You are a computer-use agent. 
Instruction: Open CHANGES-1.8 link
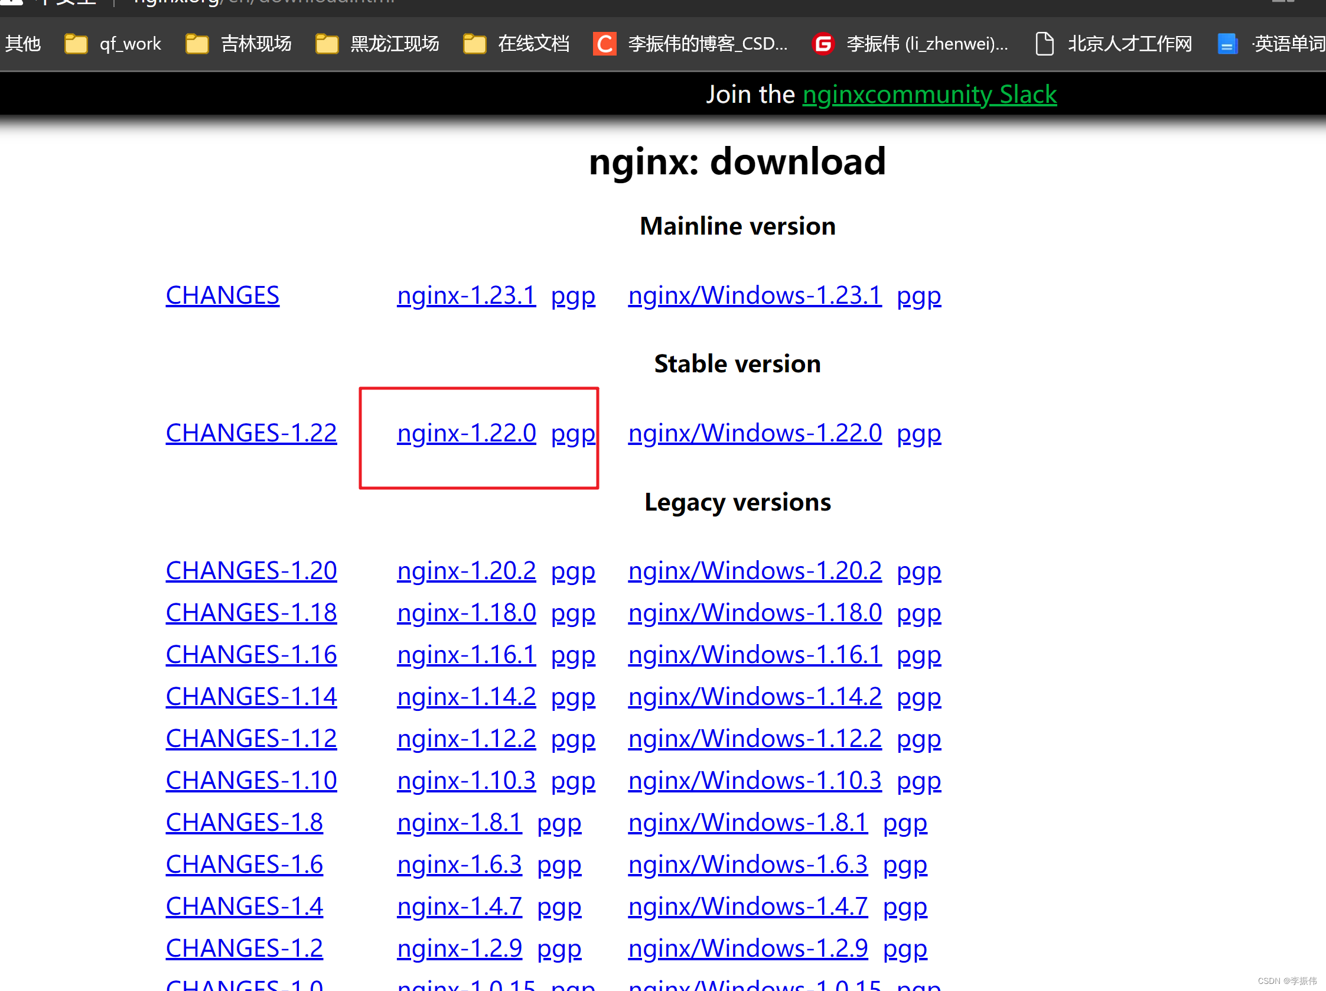point(245,823)
